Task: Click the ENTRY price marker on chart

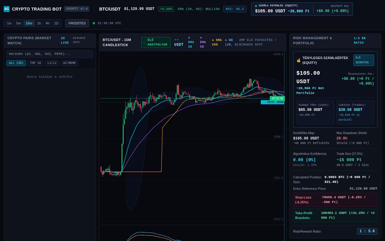Action: (x=273, y=102)
